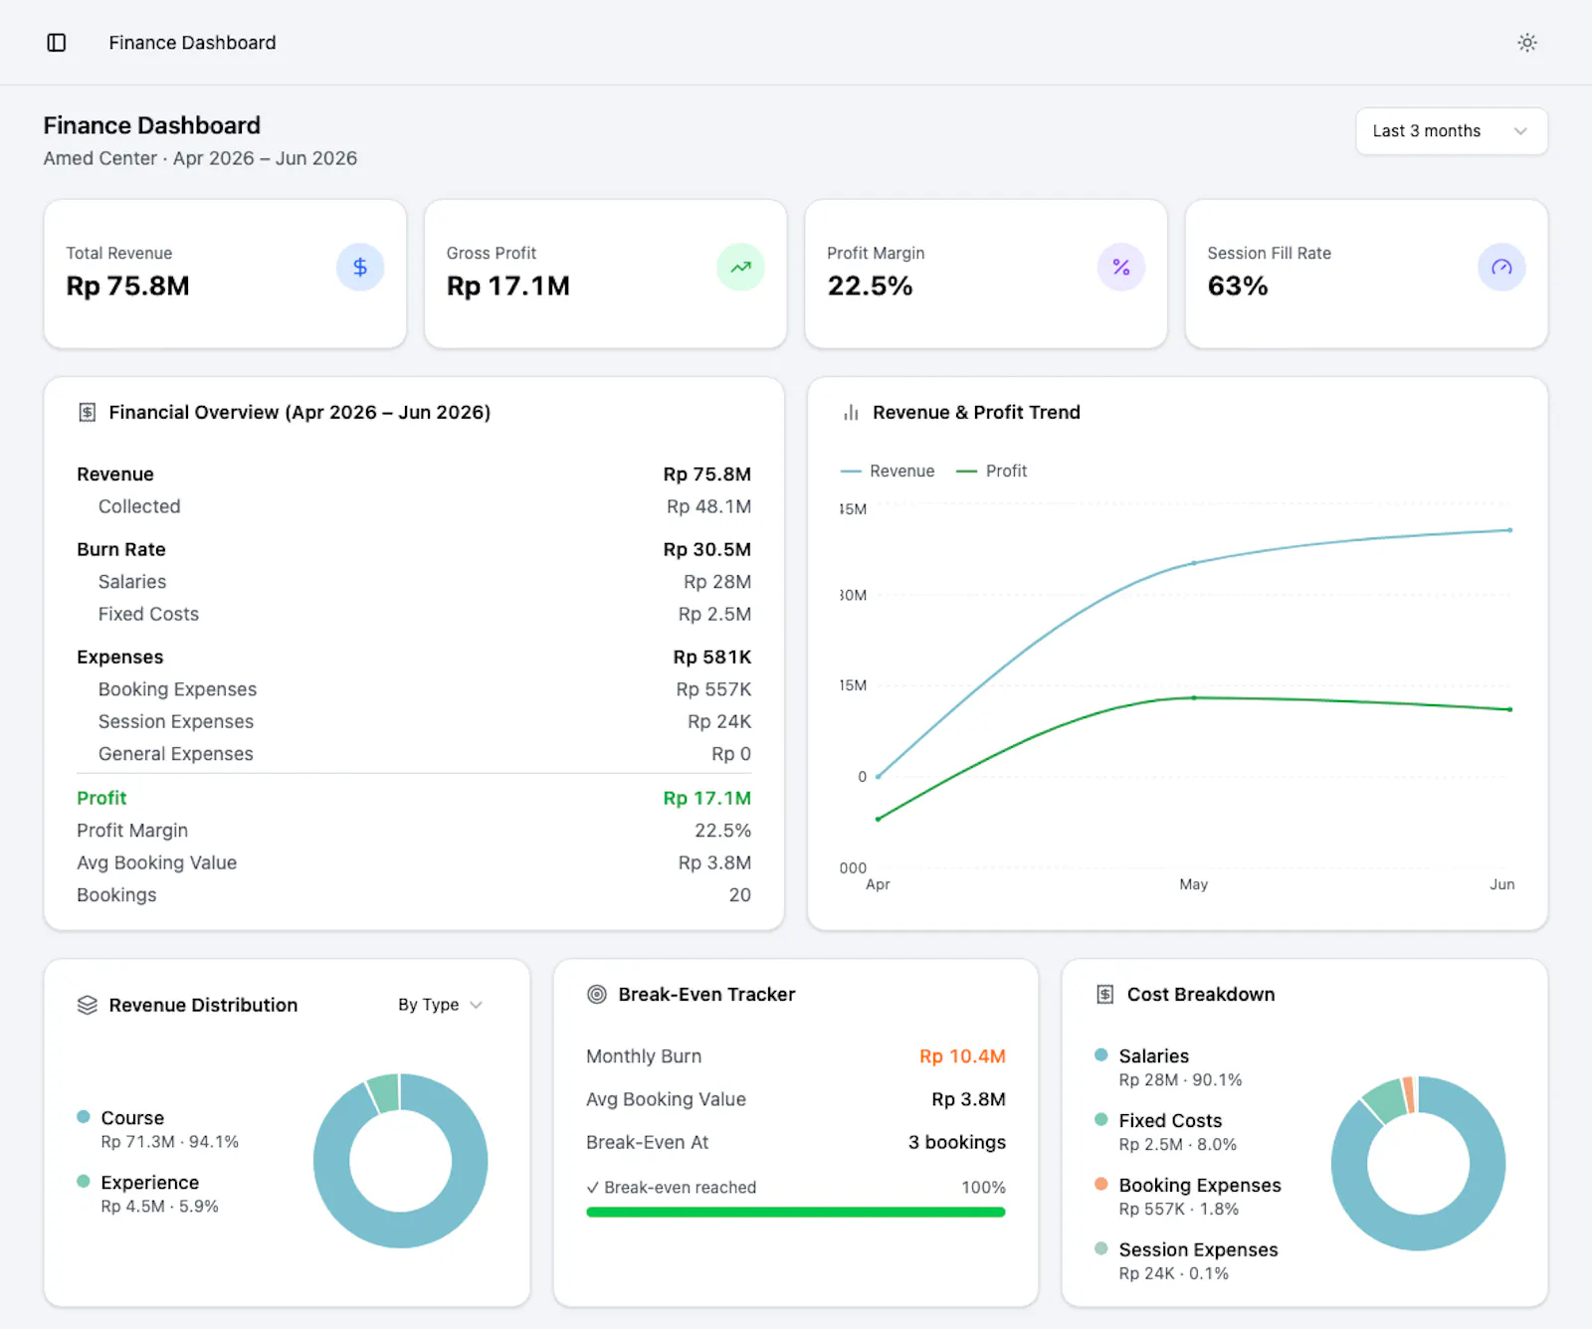Click the Financial Overview receipt icon

[x=88, y=412]
